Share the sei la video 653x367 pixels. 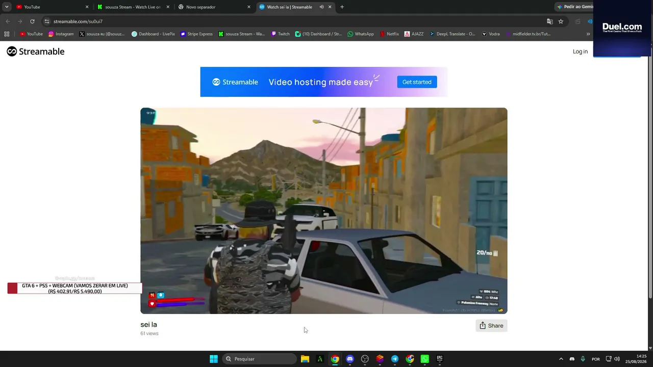click(491, 326)
